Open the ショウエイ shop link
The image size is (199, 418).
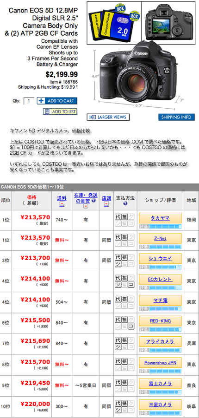click(x=160, y=259)
